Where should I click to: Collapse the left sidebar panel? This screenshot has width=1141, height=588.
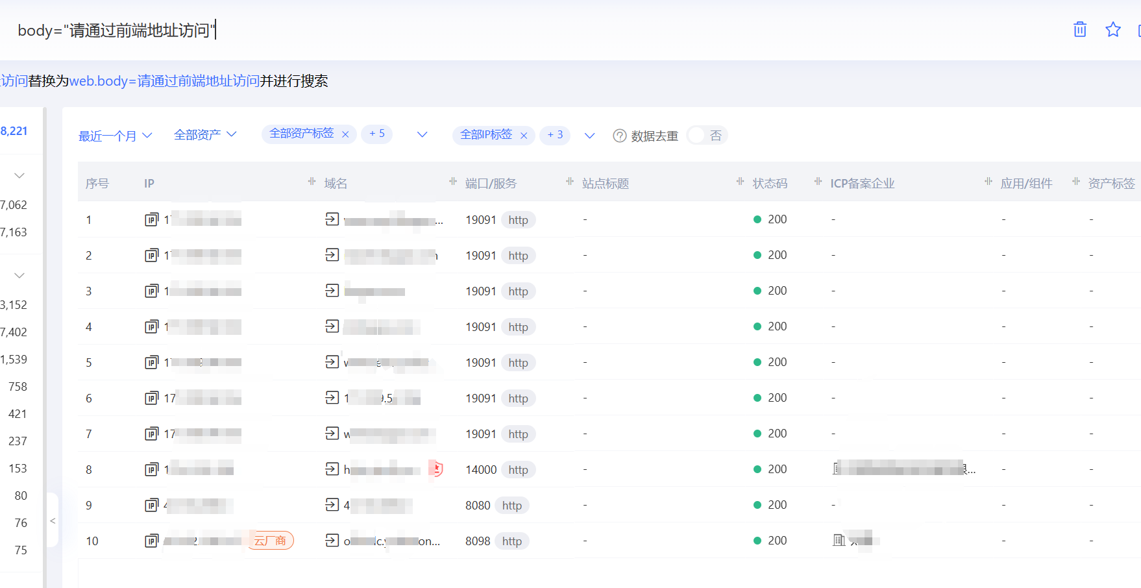(x=53, y=521)
